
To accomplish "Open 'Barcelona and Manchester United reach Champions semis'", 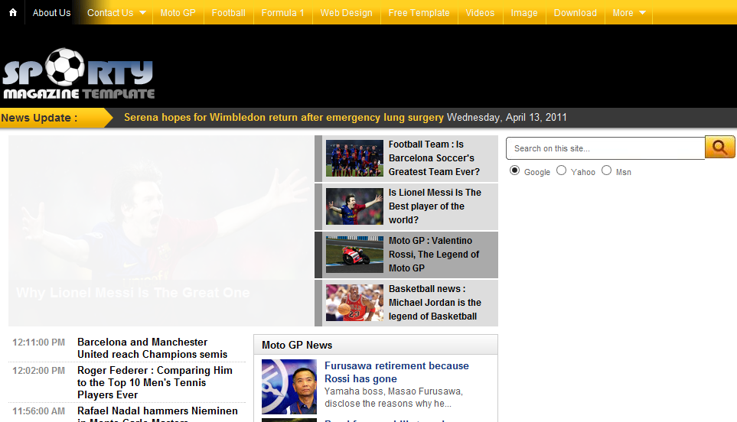I will pos(152,349).
